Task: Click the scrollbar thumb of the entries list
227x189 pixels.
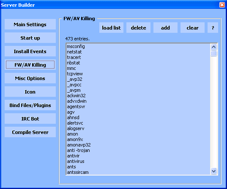Action: point(213,53)
